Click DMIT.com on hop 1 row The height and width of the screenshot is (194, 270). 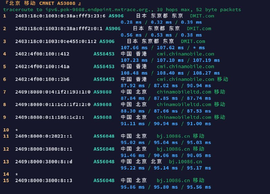point(202,16)
